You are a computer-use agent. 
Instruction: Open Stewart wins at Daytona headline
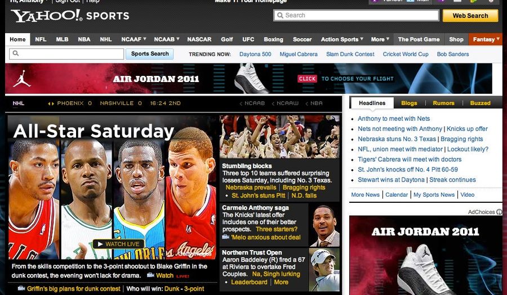click(391, 180)
